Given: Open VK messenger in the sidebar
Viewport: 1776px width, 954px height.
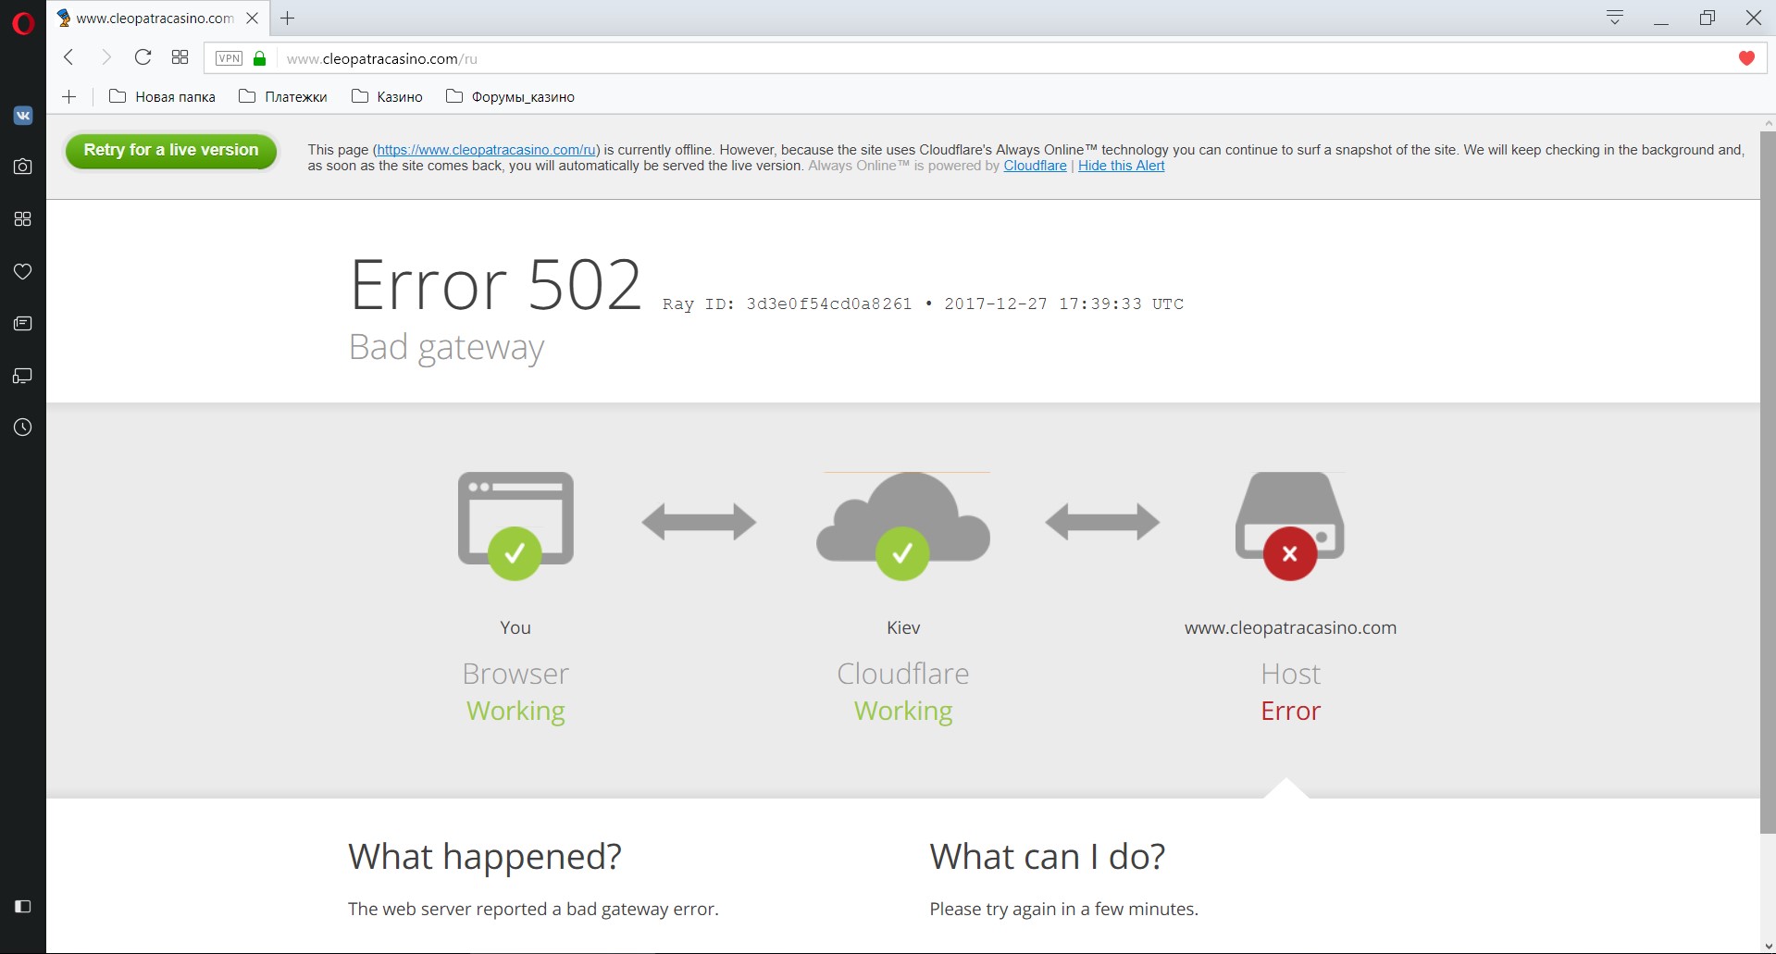Looking at the screenshot, I should [x=23, y=116].
